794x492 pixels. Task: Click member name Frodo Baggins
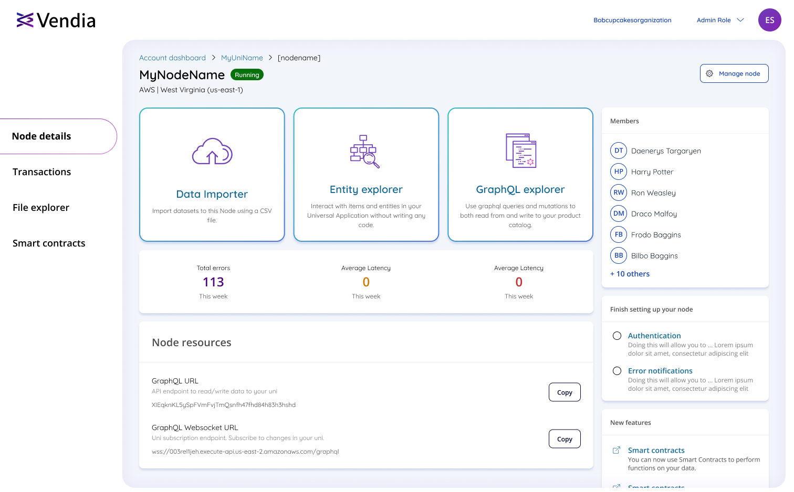pyautogui.click(x=656, y=235)
